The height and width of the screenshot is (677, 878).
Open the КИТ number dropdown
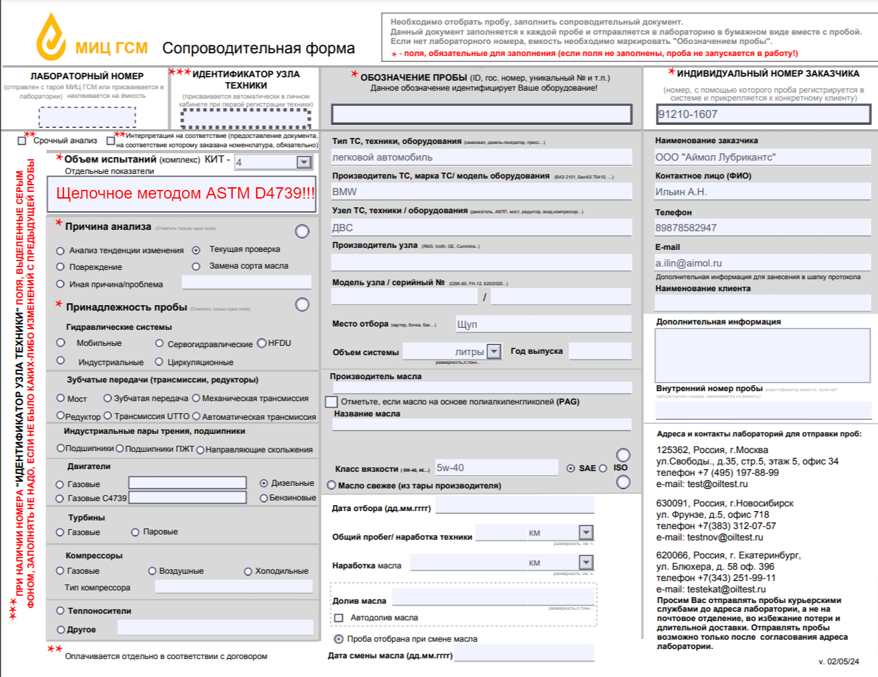[304, 162]
